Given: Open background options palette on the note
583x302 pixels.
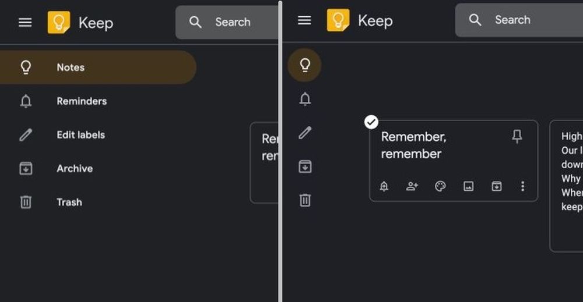Looking at the screenshot, I should 440,186.
